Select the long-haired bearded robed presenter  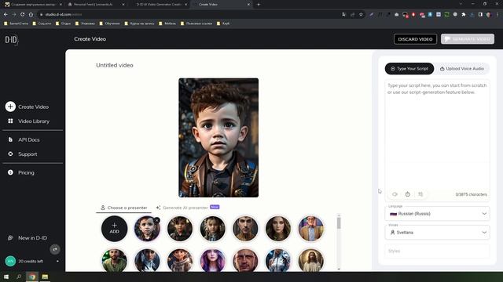pos(310,260)
